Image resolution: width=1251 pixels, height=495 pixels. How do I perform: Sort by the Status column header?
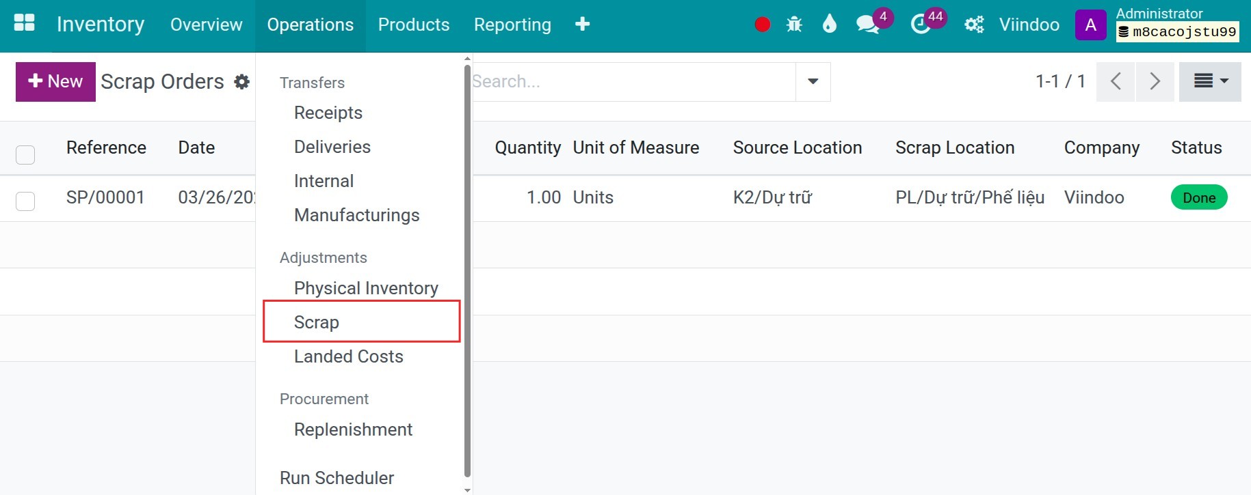1196,147
